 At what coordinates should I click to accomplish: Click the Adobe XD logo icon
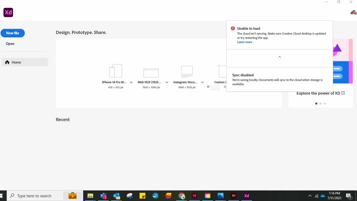pos(8,12)
